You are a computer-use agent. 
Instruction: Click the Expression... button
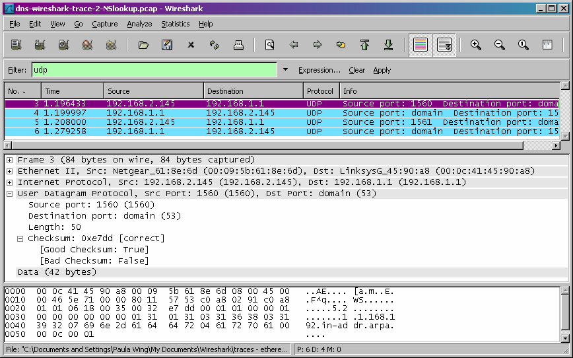tap(320, 70)
